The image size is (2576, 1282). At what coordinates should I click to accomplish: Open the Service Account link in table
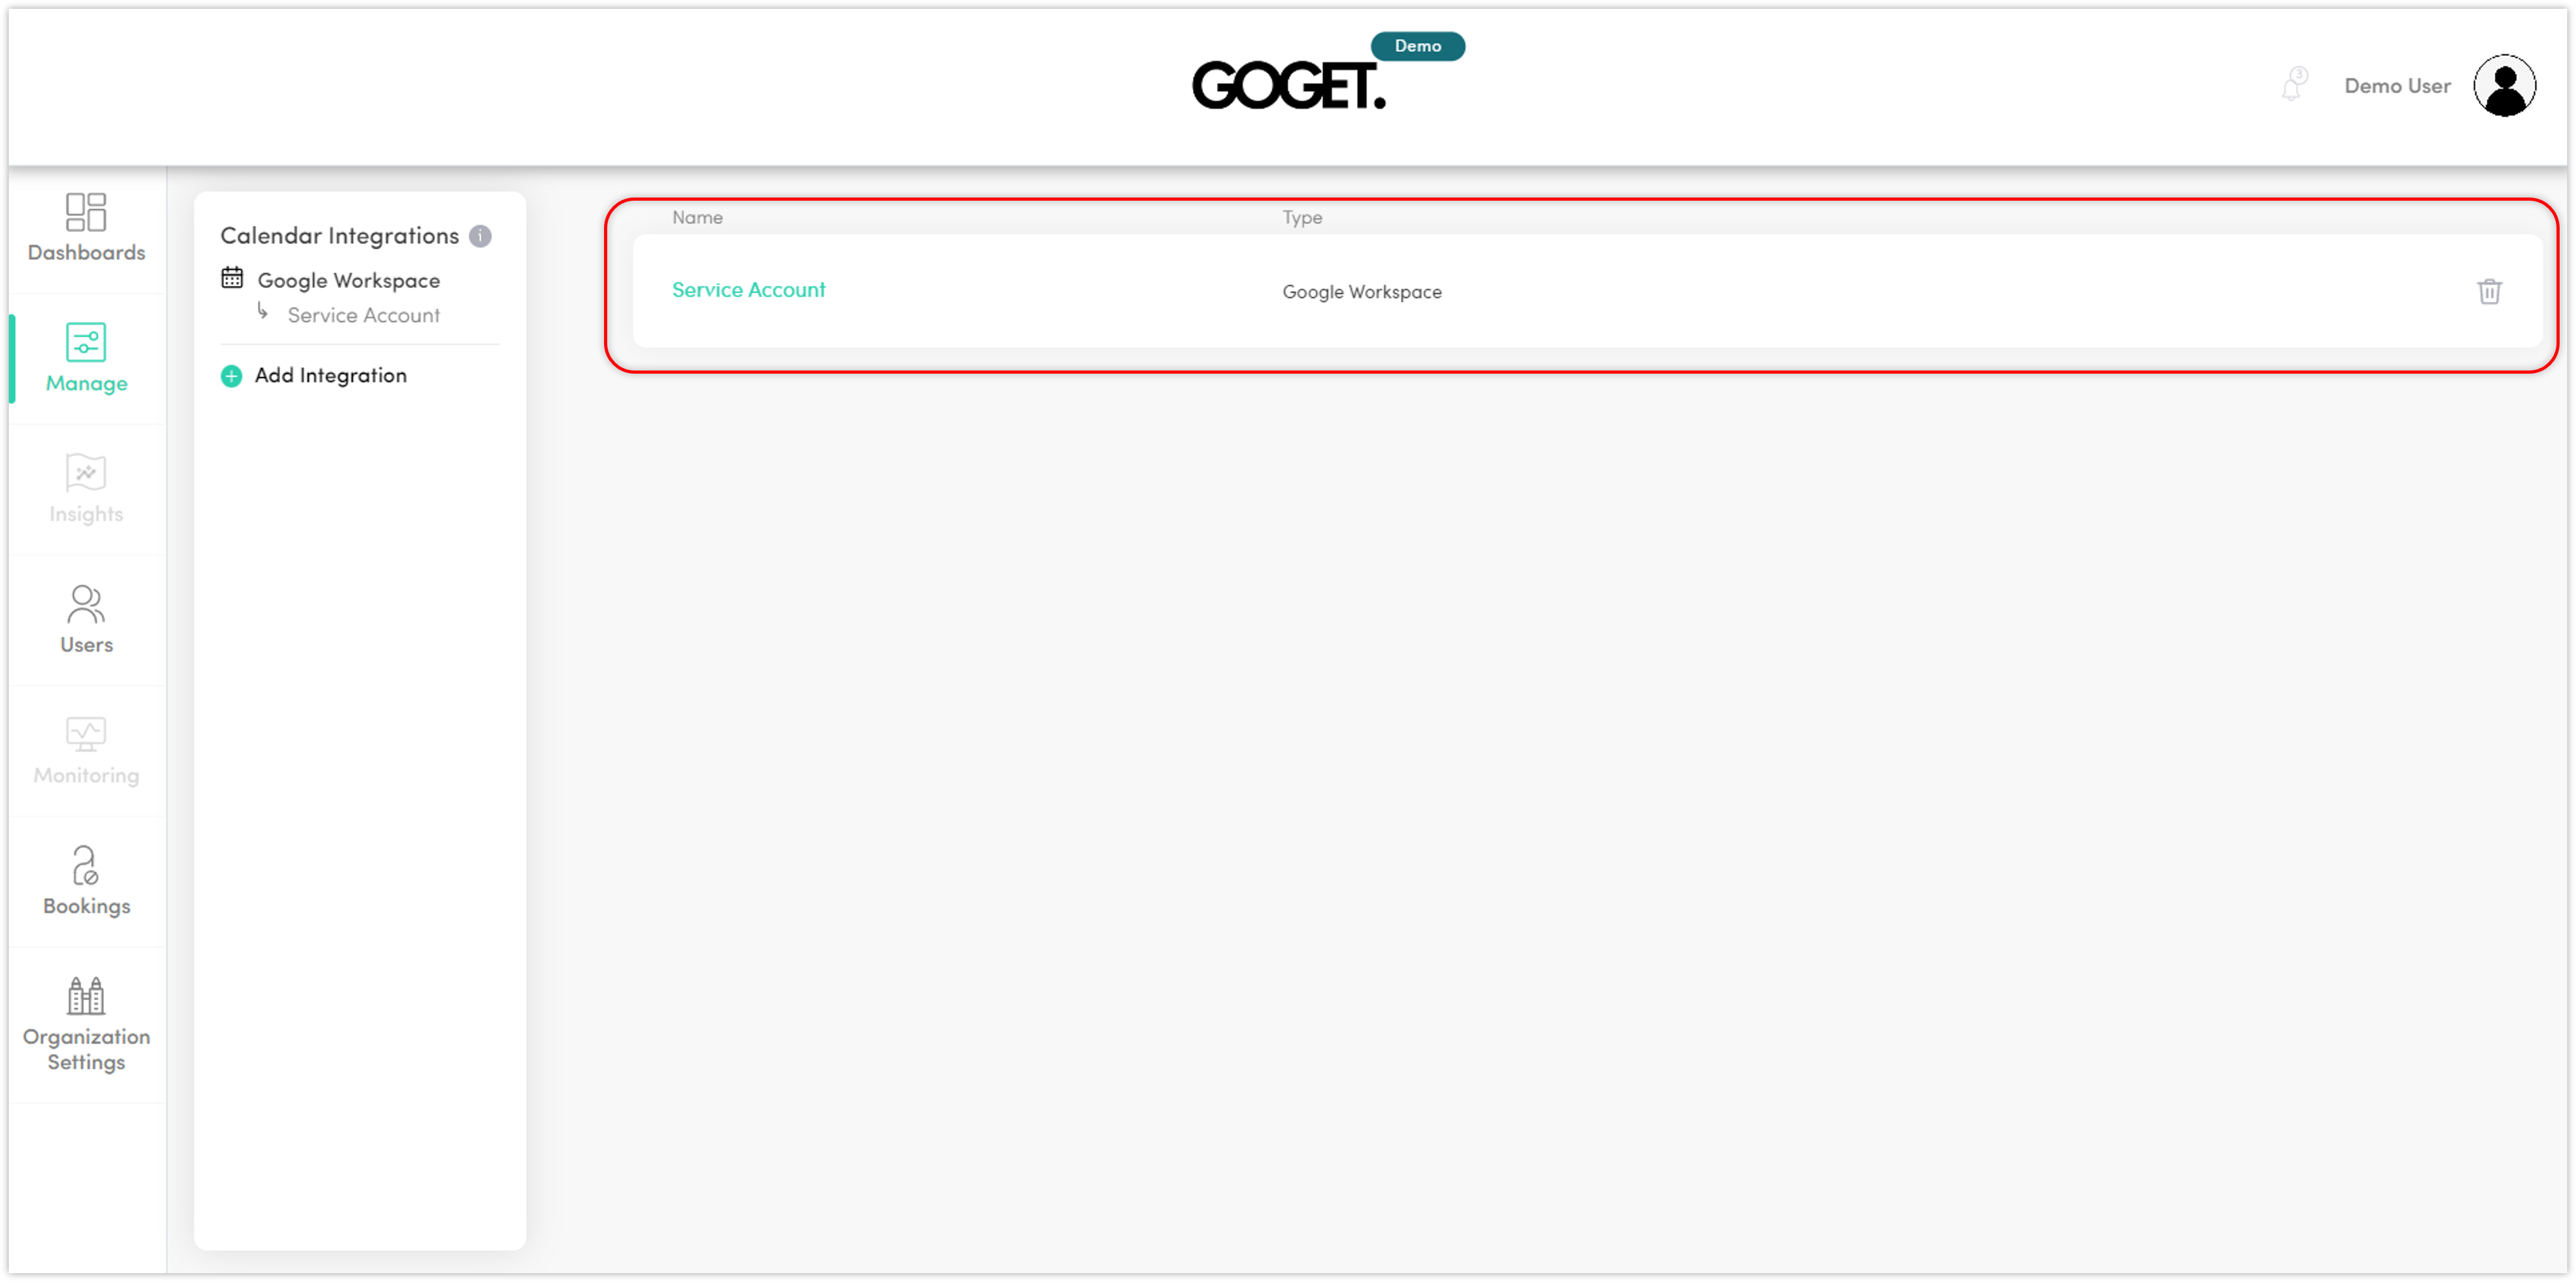(748, 290)
